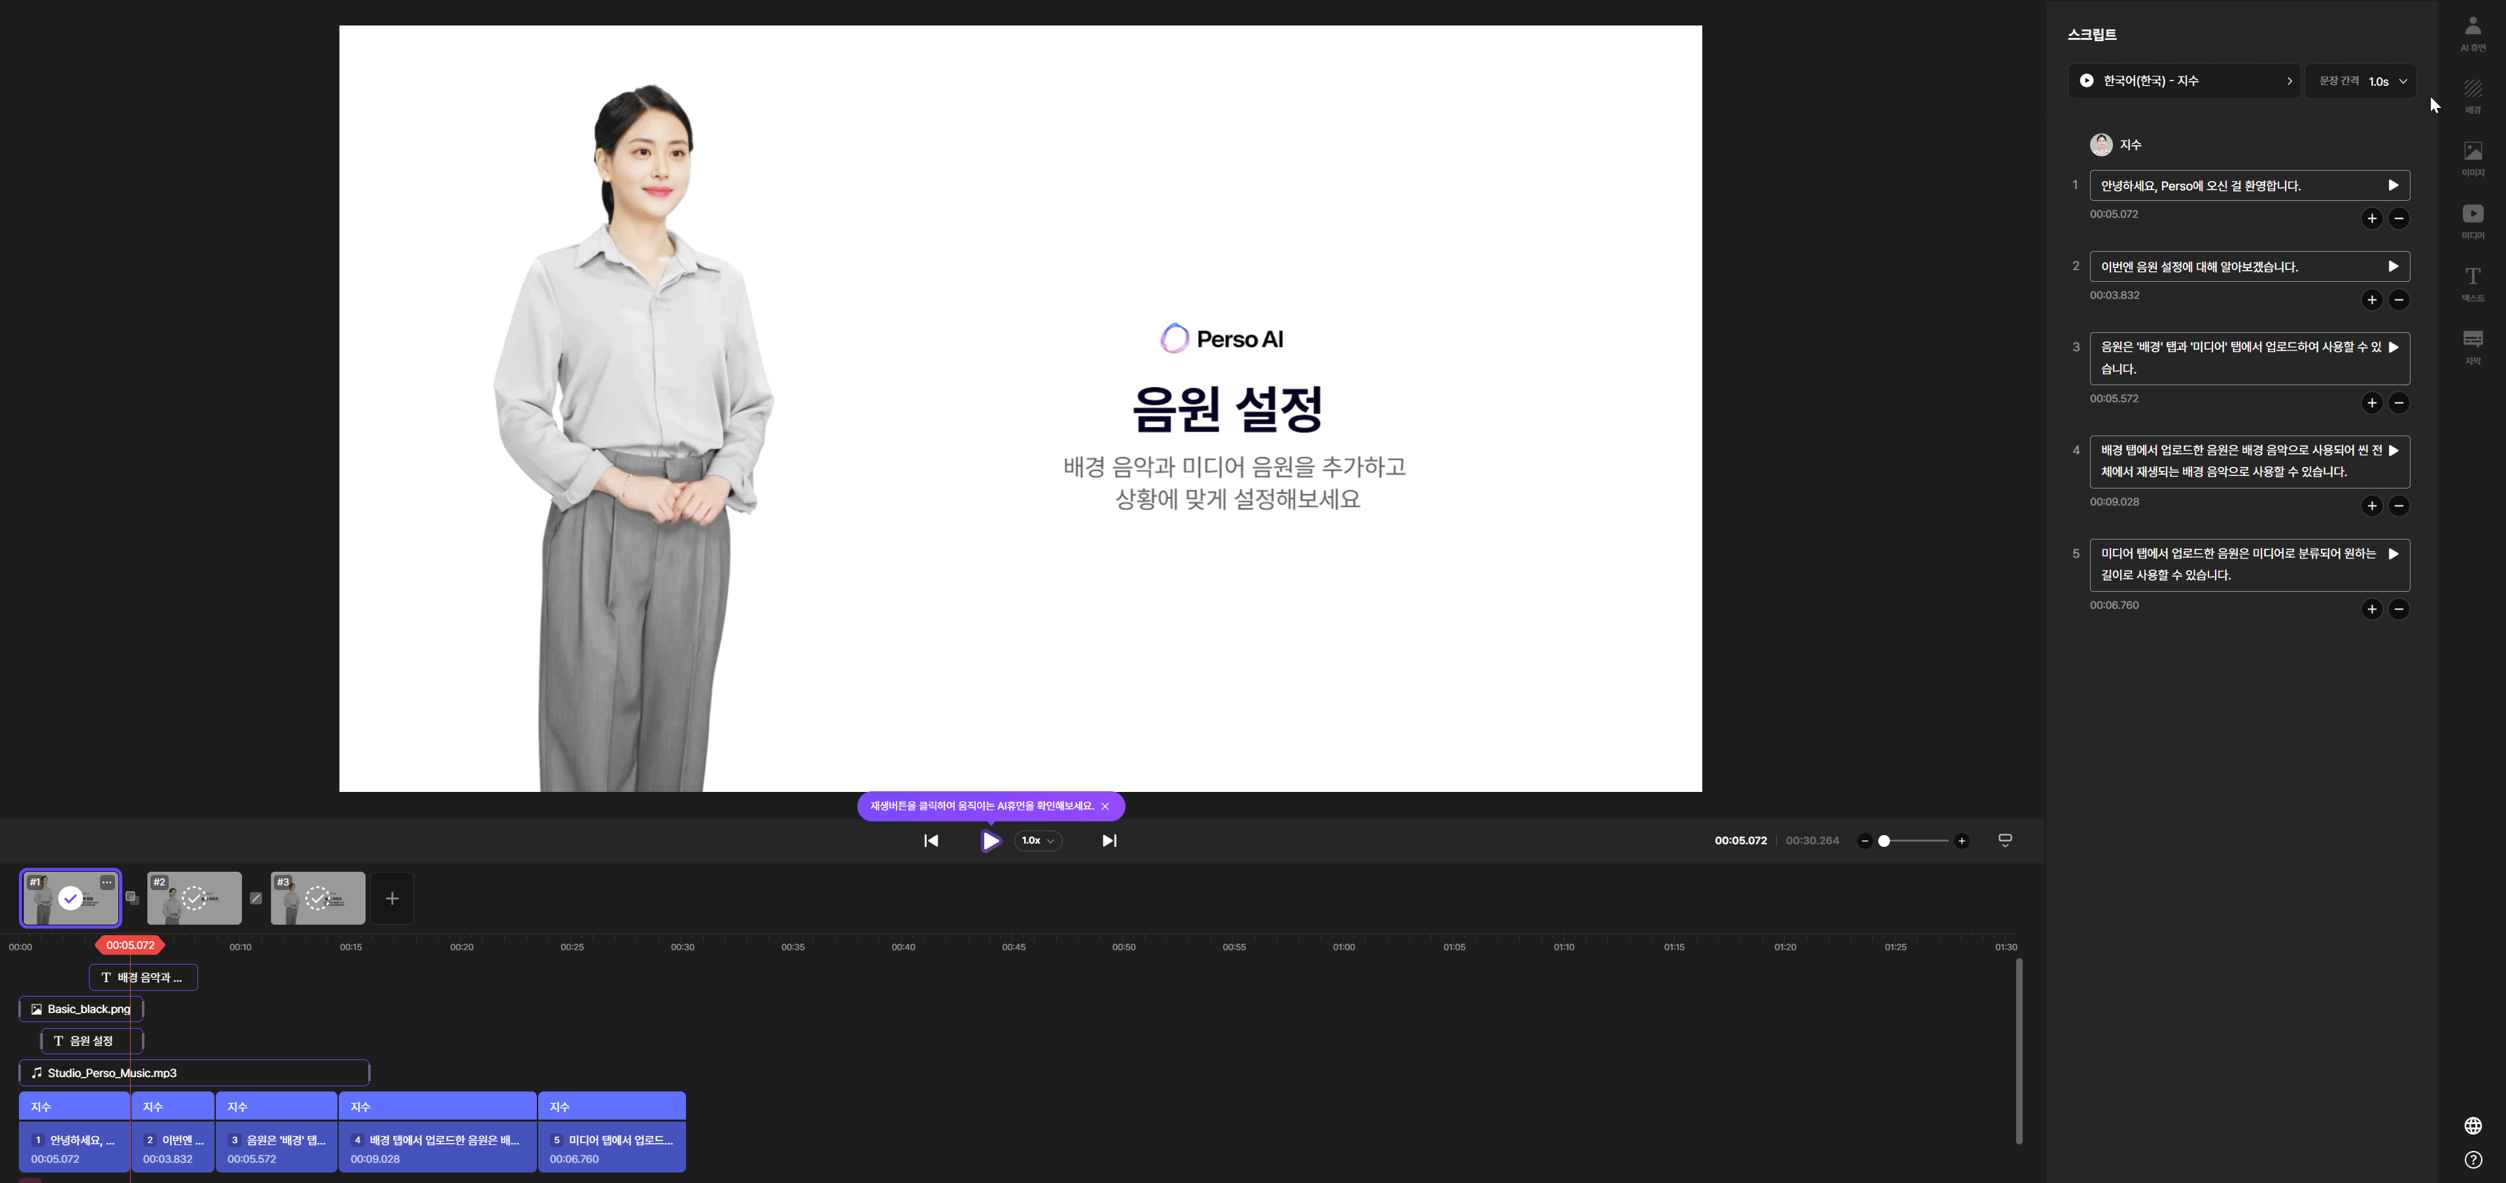Jump back to previous scene
Viewport: 2506px width, 1183px height.
click(931, 840)
